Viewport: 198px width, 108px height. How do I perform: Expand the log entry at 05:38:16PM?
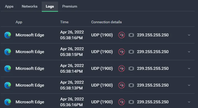click(189, 35)
